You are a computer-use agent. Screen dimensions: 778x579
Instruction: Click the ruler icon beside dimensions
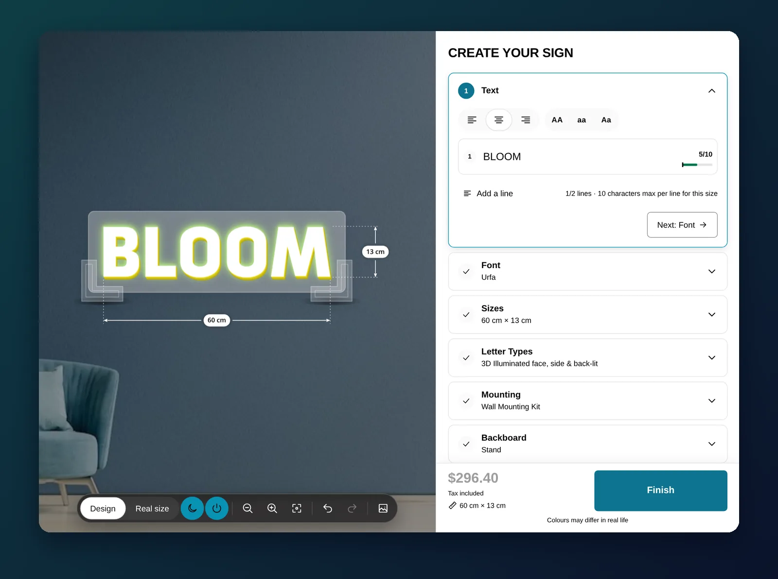coord(452,506)
